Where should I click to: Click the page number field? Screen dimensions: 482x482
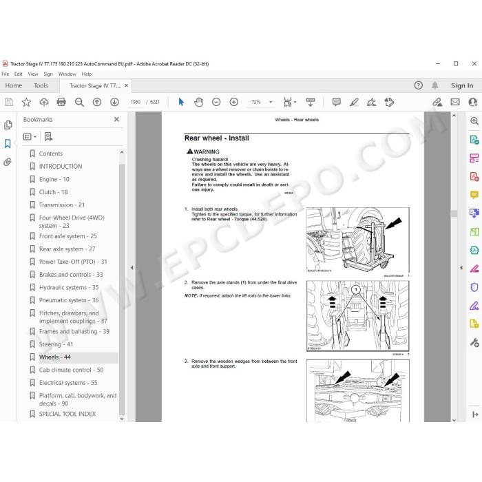(x=136, y=102)
